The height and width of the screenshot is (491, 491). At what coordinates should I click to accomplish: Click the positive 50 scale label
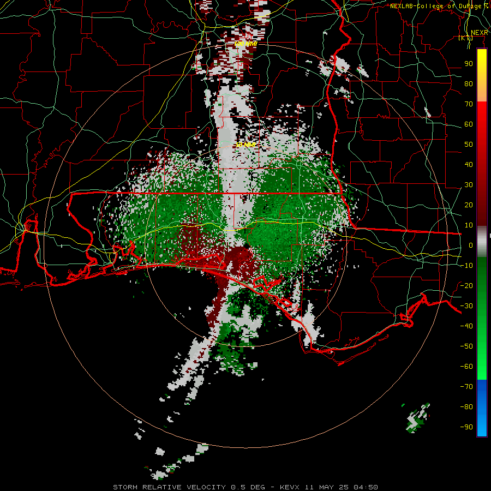pyautogui.click(x=469, y=145)
